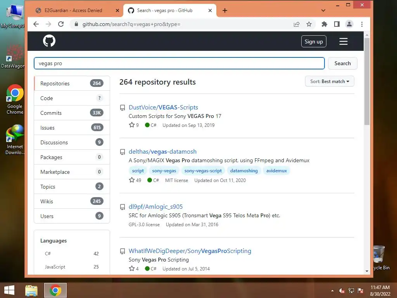Screen dimensions: 397x298
Task: Switch to E2Guardian Access Denied tab
Action: tap(73, 10)
